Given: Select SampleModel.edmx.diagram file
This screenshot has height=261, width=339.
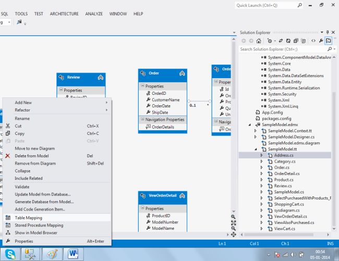Looking at the screenshot, I should click(294, 143).
